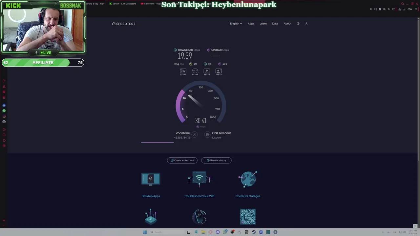Click the video chat rating icon
Image resolution: width=420 pixels, height=236 pixels.
tap(219, 71)
